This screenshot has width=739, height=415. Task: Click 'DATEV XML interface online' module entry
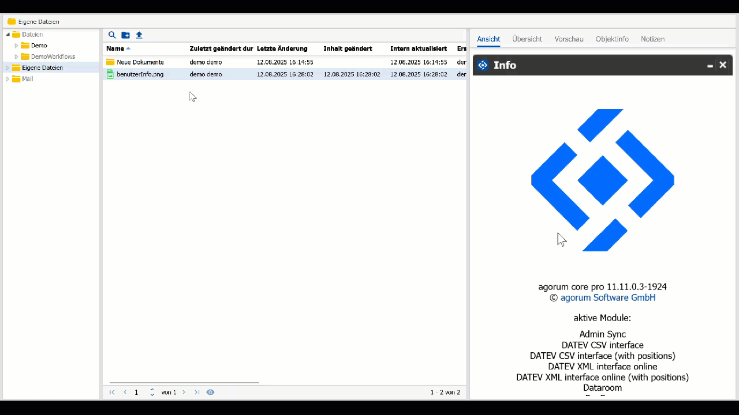click(x=603, y=367)
